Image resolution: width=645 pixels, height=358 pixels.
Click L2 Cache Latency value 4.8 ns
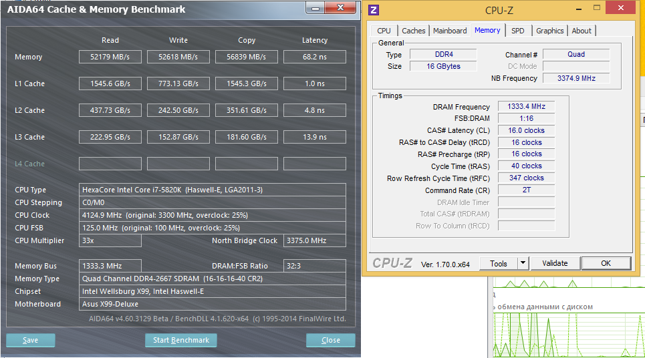pyautogui.click(x=315, y=110)
